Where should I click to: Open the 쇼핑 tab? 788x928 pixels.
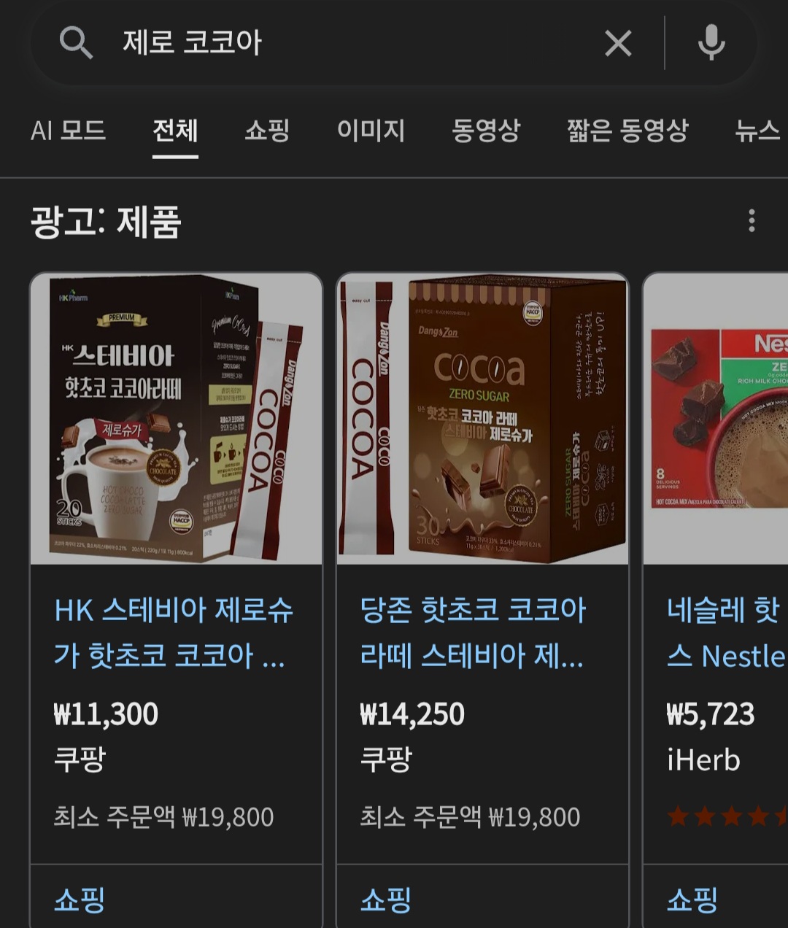click(x=267, y=131)
